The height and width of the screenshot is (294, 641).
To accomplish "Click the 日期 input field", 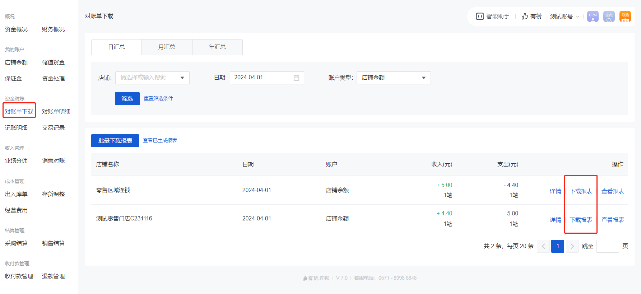I will tap(267, 78).
